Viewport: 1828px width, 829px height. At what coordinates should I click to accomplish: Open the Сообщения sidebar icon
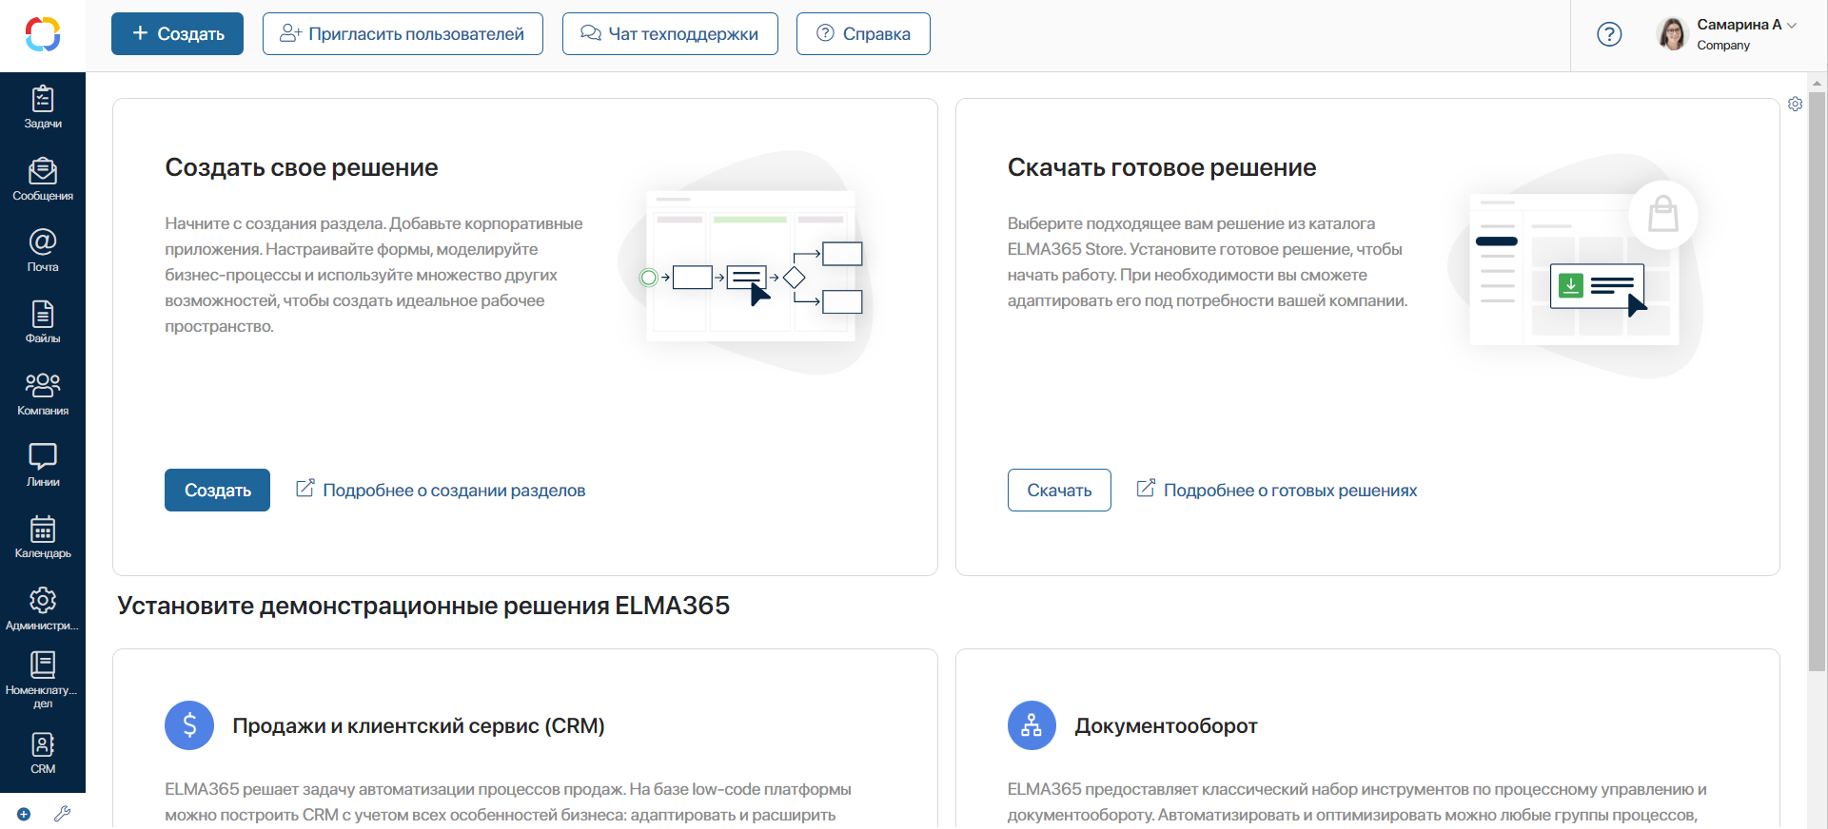[x=43, y=180]
